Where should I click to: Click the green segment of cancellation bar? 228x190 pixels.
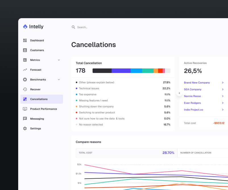coord(148,71)
